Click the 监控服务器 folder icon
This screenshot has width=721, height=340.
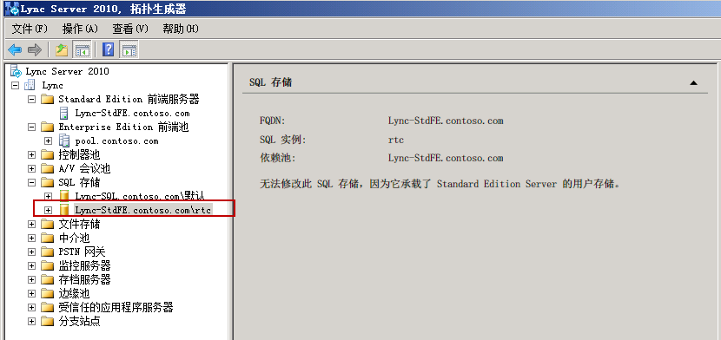coord(47,265)
